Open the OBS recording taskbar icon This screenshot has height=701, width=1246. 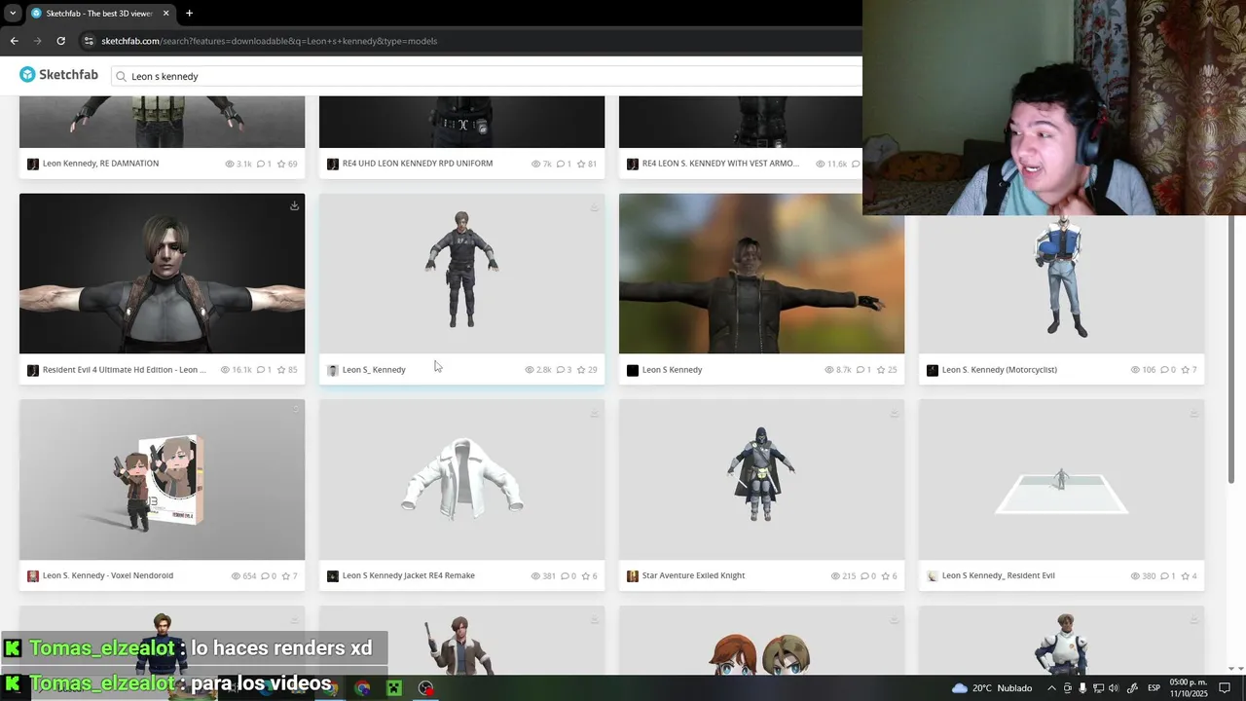pos(426,687)
